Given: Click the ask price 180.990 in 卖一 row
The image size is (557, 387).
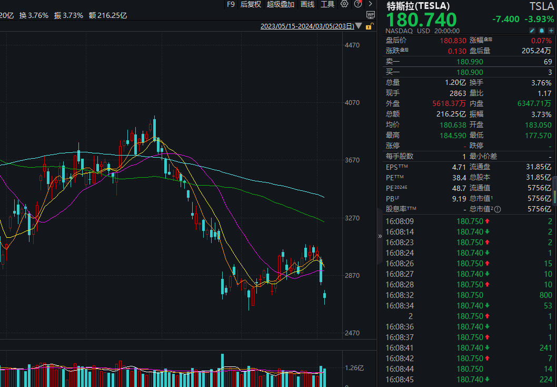Looking at the screenshot, I should [x=470, y=62].
